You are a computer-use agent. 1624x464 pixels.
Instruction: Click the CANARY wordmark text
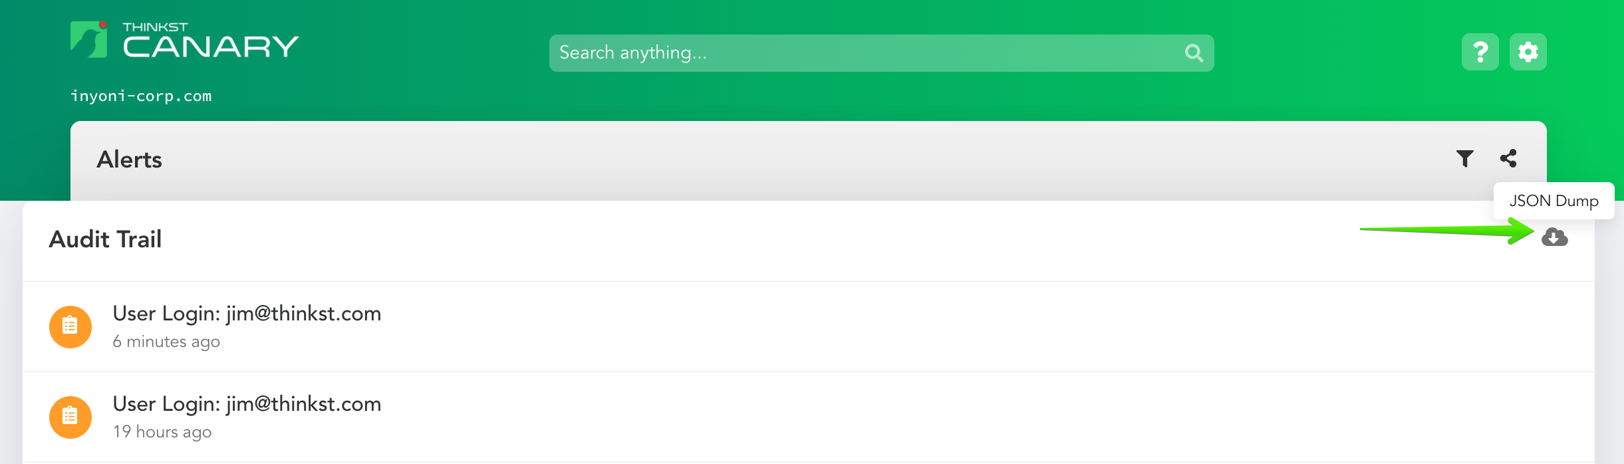click(211, 47)
